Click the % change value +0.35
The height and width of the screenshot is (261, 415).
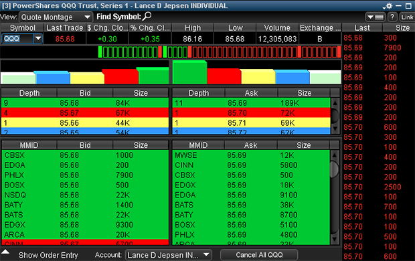coord(150,39)
